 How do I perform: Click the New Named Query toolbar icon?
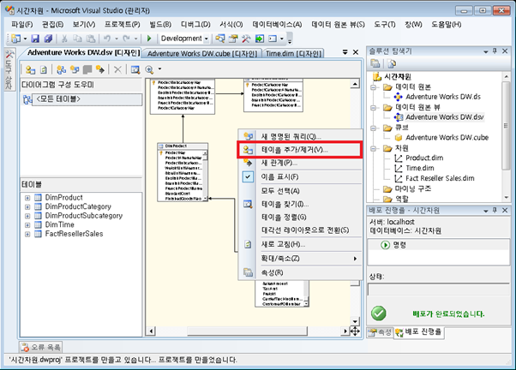coord(75,69)
